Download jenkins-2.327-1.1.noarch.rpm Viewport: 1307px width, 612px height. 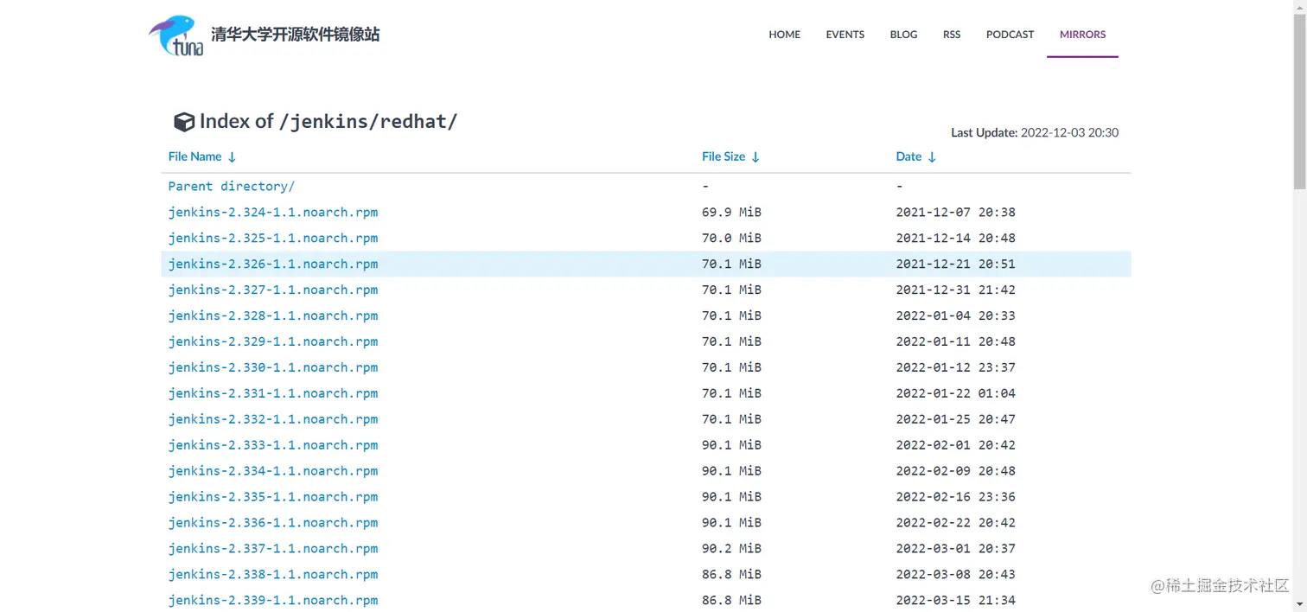point(273,290)
